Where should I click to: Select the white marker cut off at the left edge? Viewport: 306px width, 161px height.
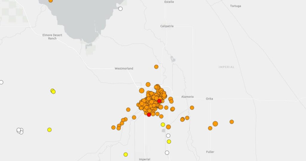pos(1,82)
